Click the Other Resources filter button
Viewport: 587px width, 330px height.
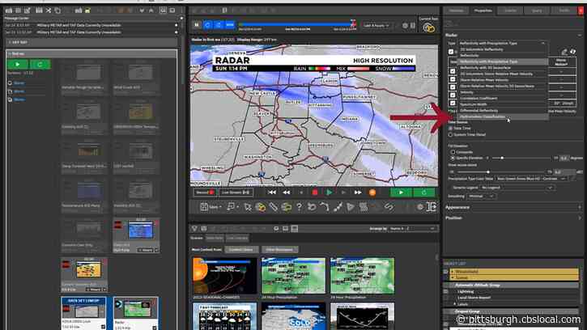pyautogui.click(x=279, y=249)
